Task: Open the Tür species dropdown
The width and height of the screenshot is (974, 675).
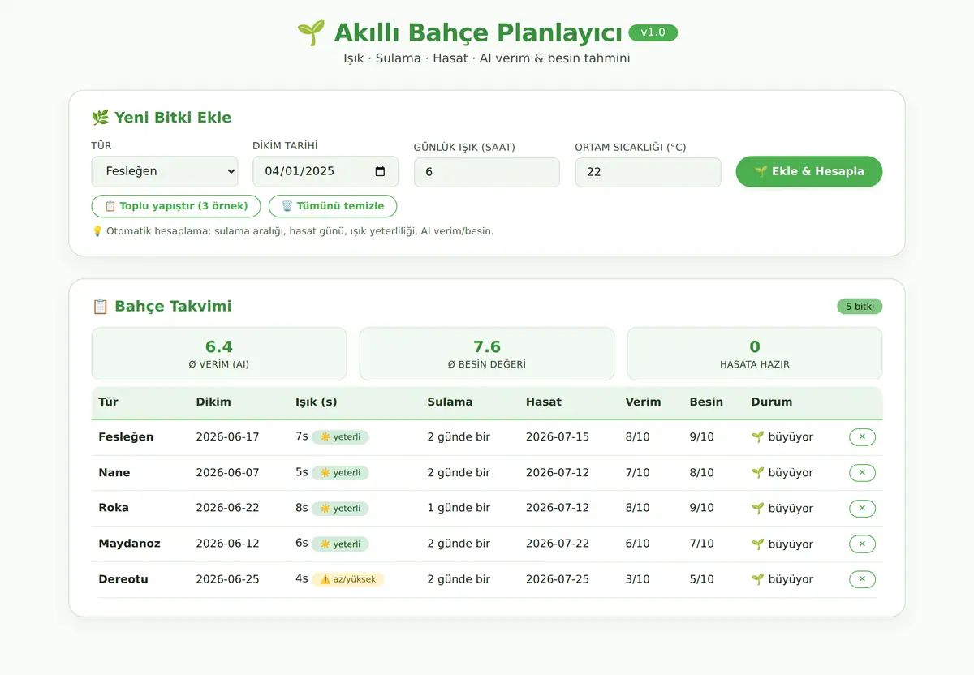Action: click(165, 171)
